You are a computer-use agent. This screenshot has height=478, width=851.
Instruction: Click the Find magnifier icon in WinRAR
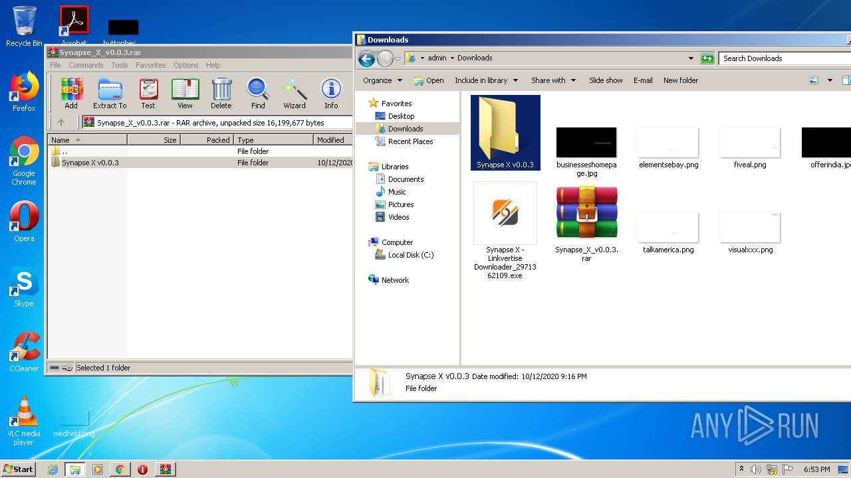pyautogui.click(x=258, y=94)
